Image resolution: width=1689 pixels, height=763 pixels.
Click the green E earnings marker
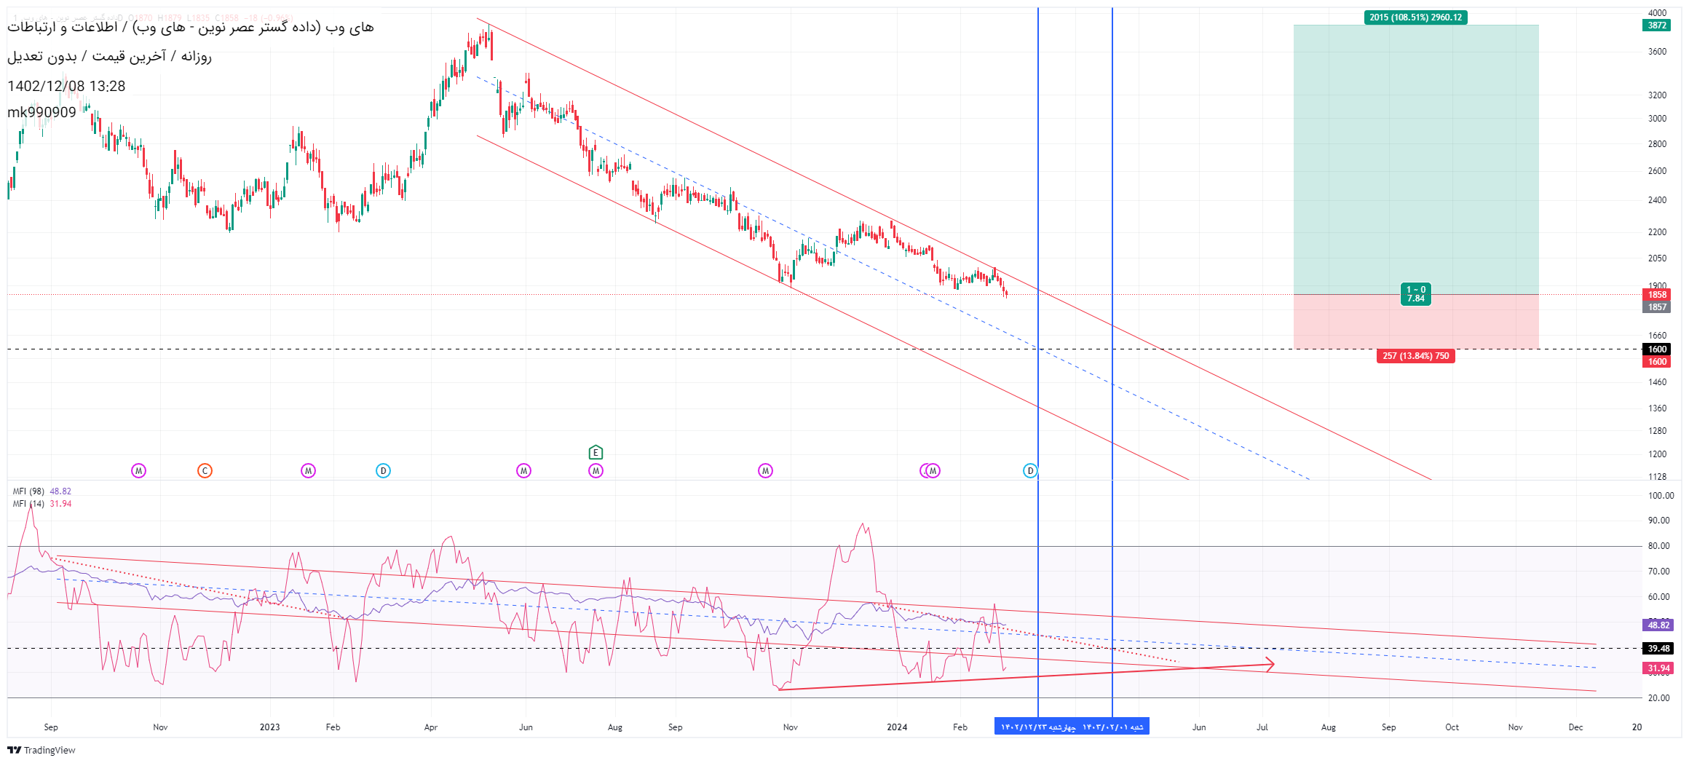596,453
